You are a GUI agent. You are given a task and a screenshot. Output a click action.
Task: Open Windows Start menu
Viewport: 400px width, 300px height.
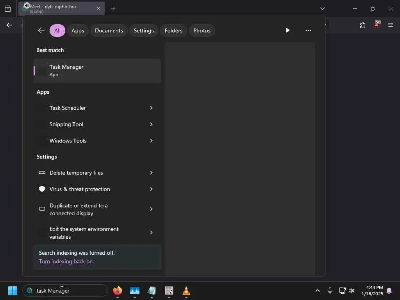point(12,291)
